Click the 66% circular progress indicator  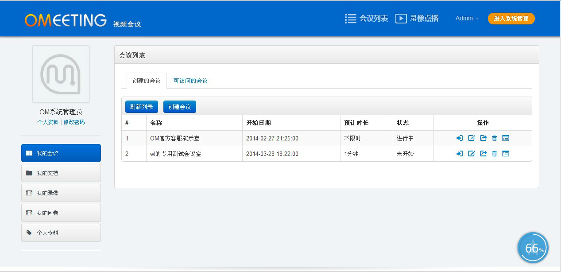533,248
